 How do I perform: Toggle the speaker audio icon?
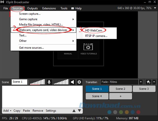[x=72, y=82]
